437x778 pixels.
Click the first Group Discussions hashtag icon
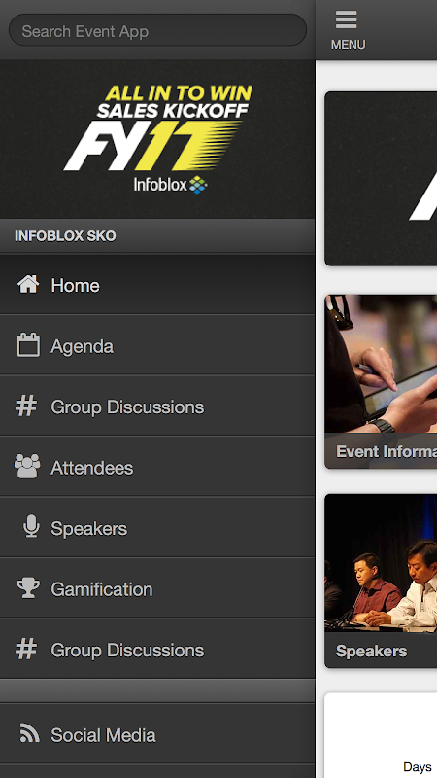(x=26, y=407)
